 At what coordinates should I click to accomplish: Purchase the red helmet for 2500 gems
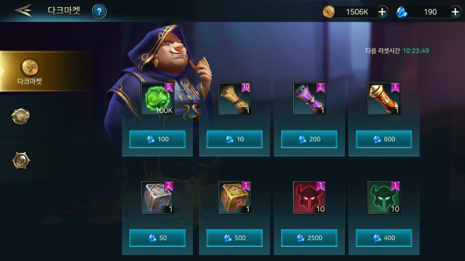point(309,238)
